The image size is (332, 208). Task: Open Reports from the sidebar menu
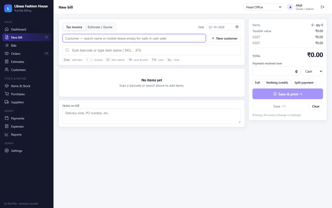(27, 135)
